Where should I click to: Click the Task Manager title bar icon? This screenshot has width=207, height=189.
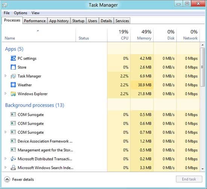[5, 5]
